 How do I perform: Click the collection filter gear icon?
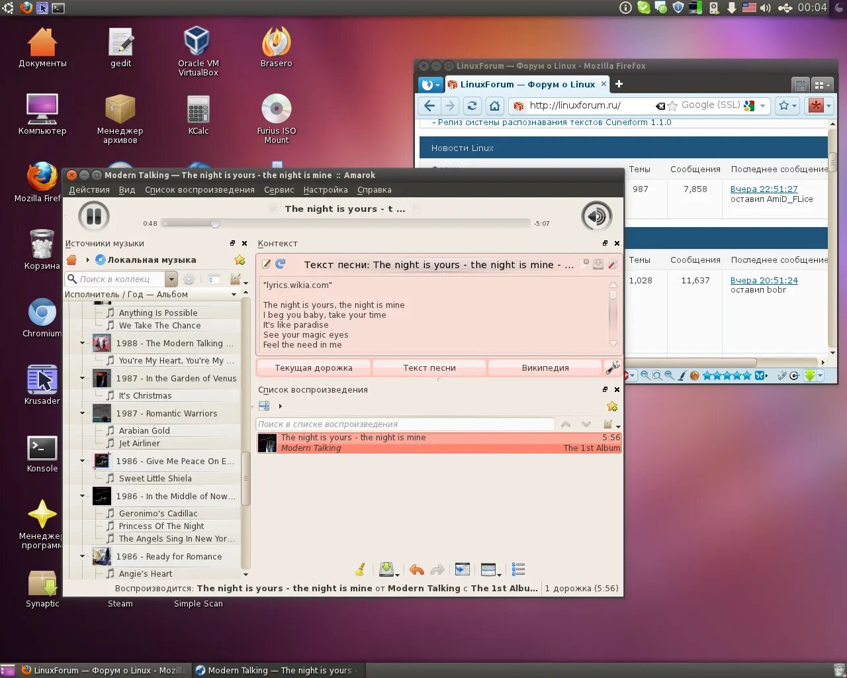point(189,279)
